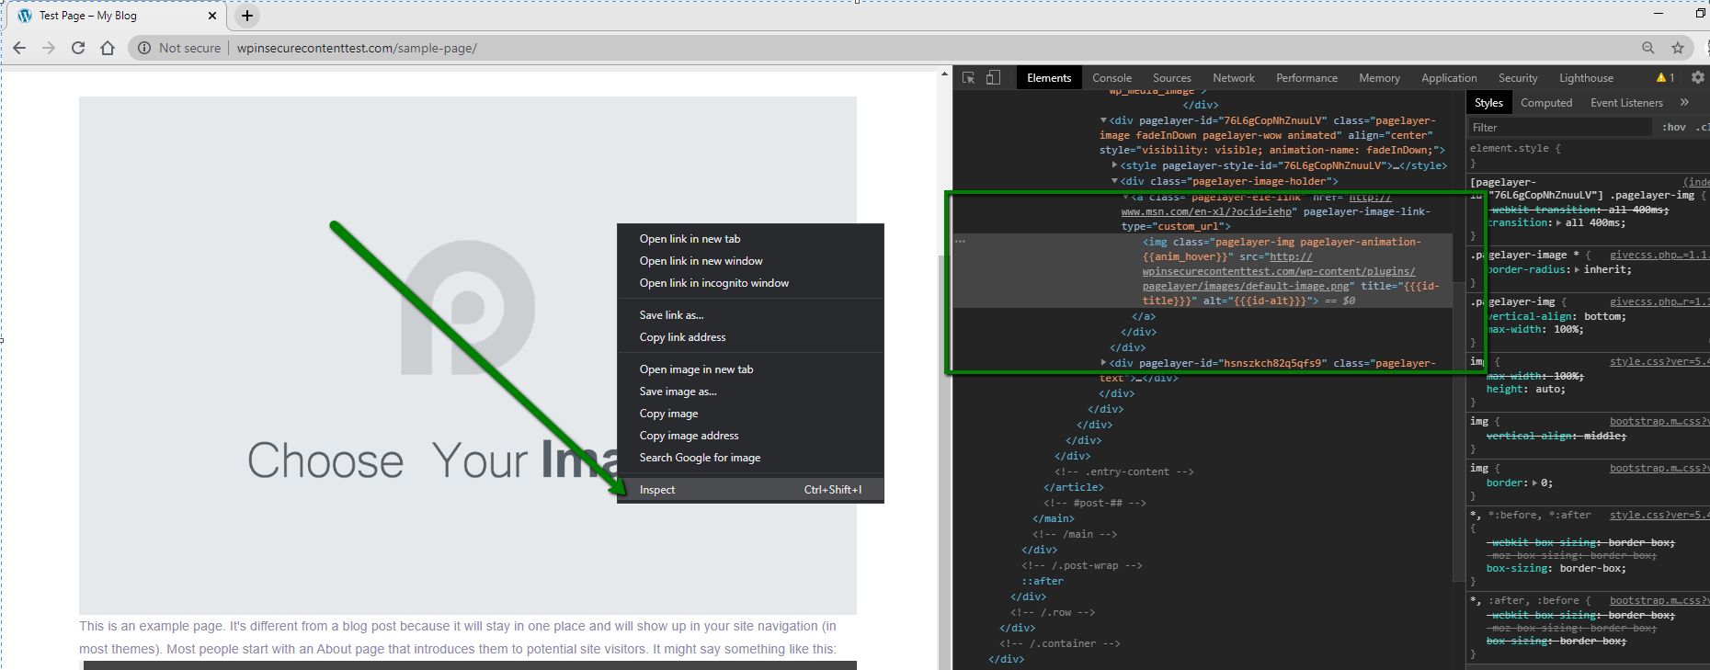1710x670 pixels.
Task: Collapse the pagelayer-image div node
Action: (1103, 120)
